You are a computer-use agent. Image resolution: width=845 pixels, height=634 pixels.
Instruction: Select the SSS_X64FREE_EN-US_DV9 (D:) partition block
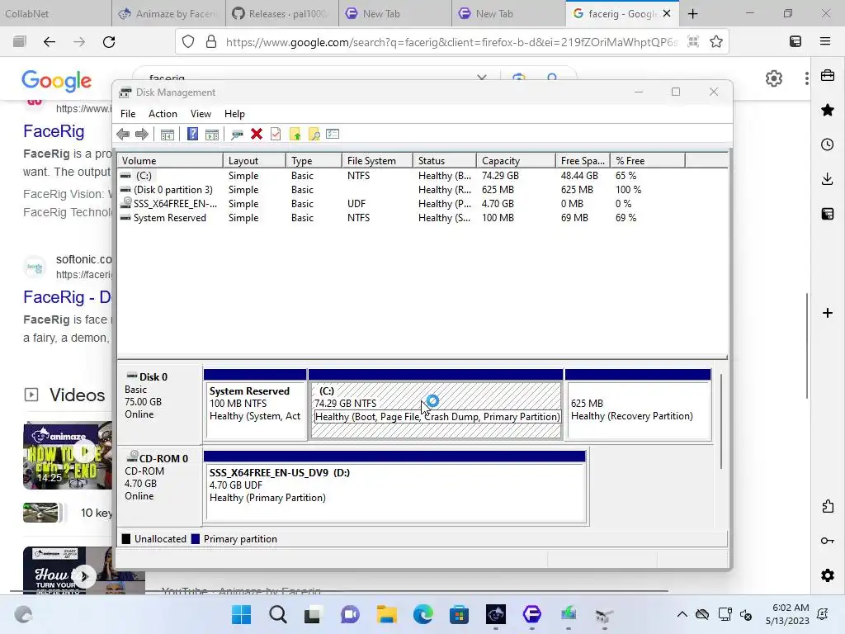point(395,487)
